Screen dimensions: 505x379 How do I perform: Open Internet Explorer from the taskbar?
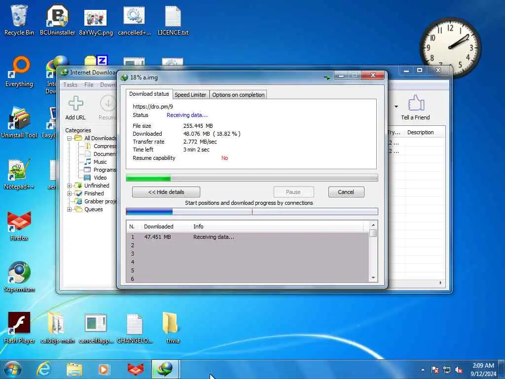pyautogui.click(x=44, y=369)
